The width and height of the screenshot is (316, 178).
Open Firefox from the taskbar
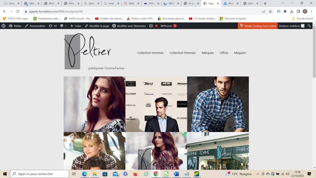tap(135, 174)
